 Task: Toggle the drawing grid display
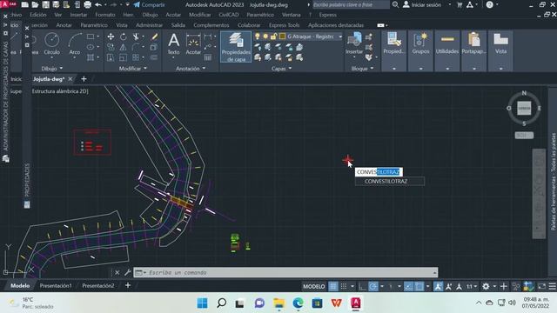click(332, 286)
